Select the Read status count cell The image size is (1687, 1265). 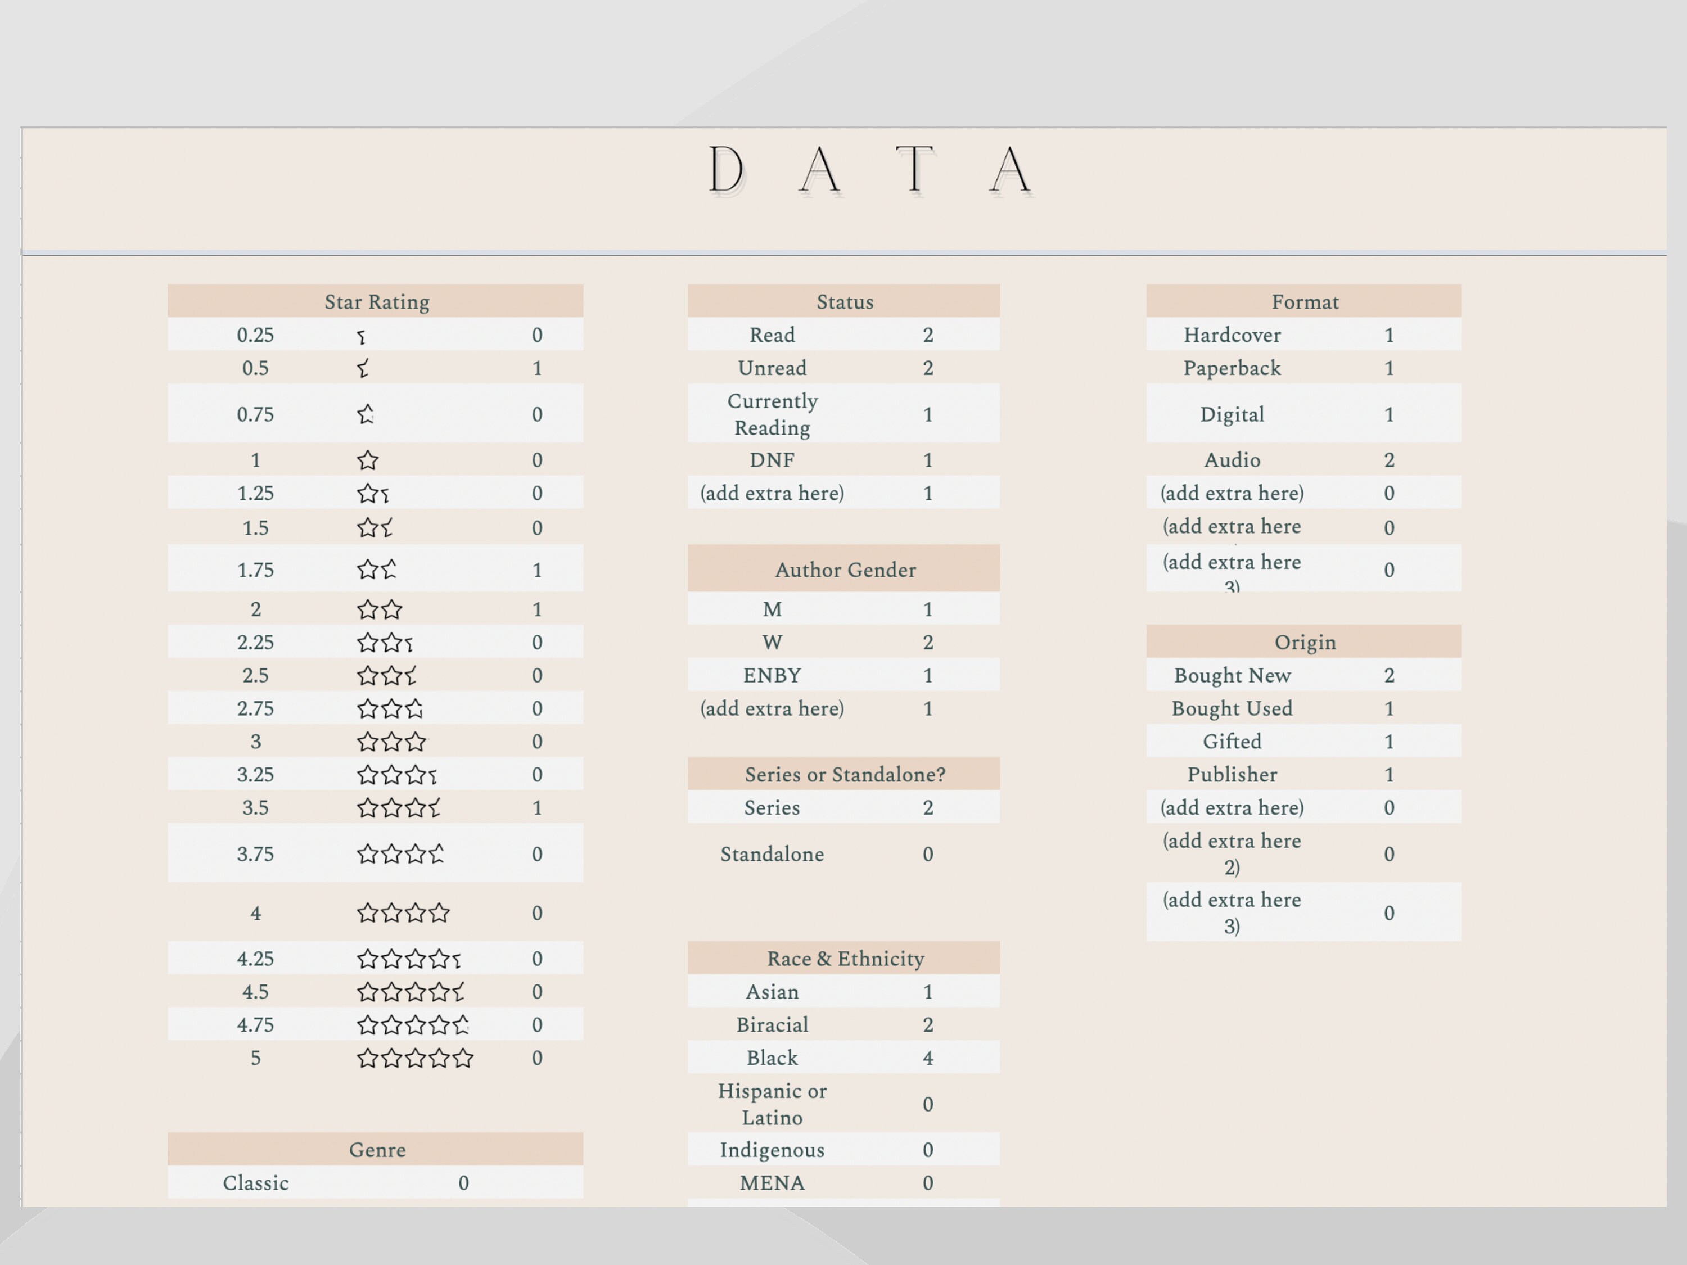point(929,335)
